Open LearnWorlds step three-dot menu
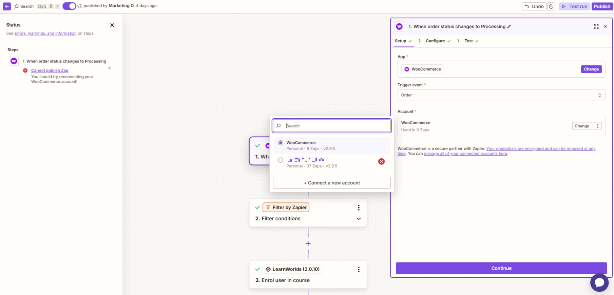Image resolution: width=614 pixels, height=295 pixels. pos(359,269)
